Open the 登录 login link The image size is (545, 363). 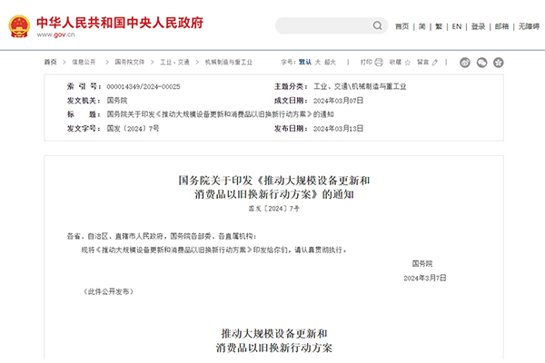(480, 26)
